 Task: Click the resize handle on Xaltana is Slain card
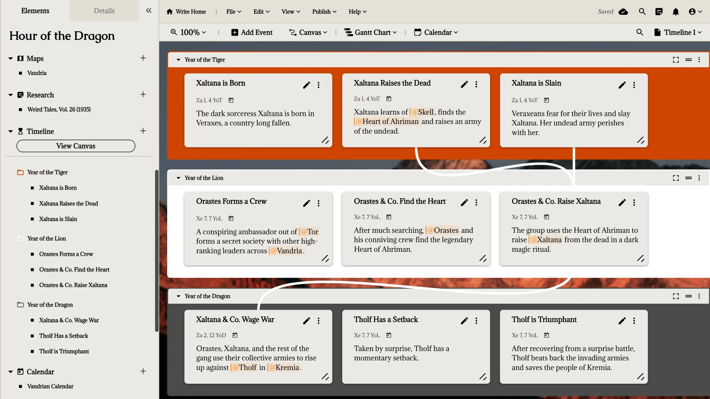click(x=640, y=140)
